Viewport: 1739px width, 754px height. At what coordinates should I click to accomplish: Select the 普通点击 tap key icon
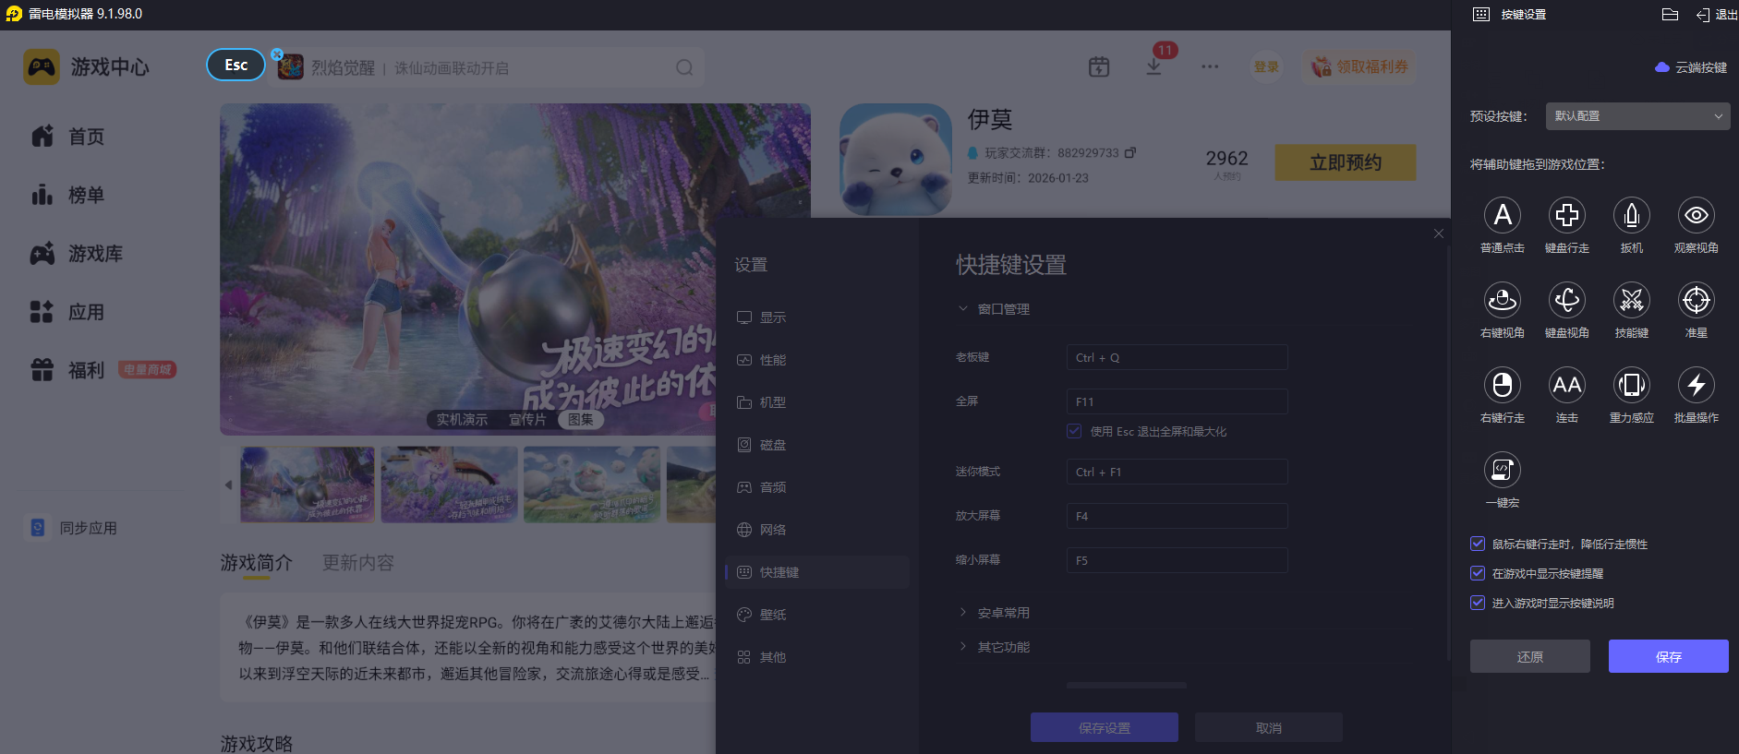pyautogui.click(x=1503, y=215)
